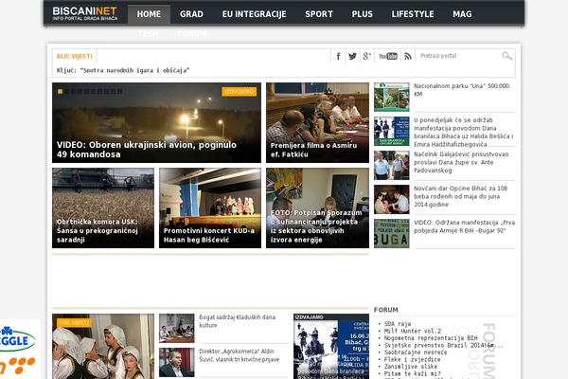Open forum topic Milf Hunter vol.2
This screenshot has width=568, height=379.
click(413, 331)
